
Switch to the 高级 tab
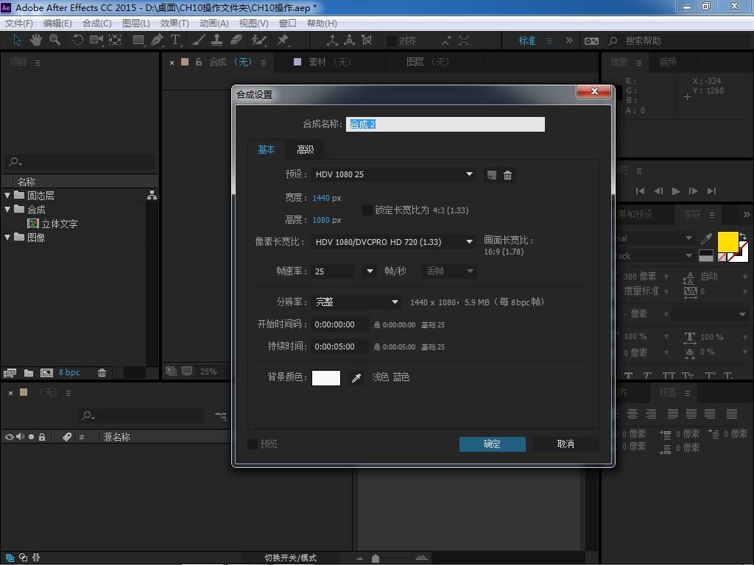(306, 149)
